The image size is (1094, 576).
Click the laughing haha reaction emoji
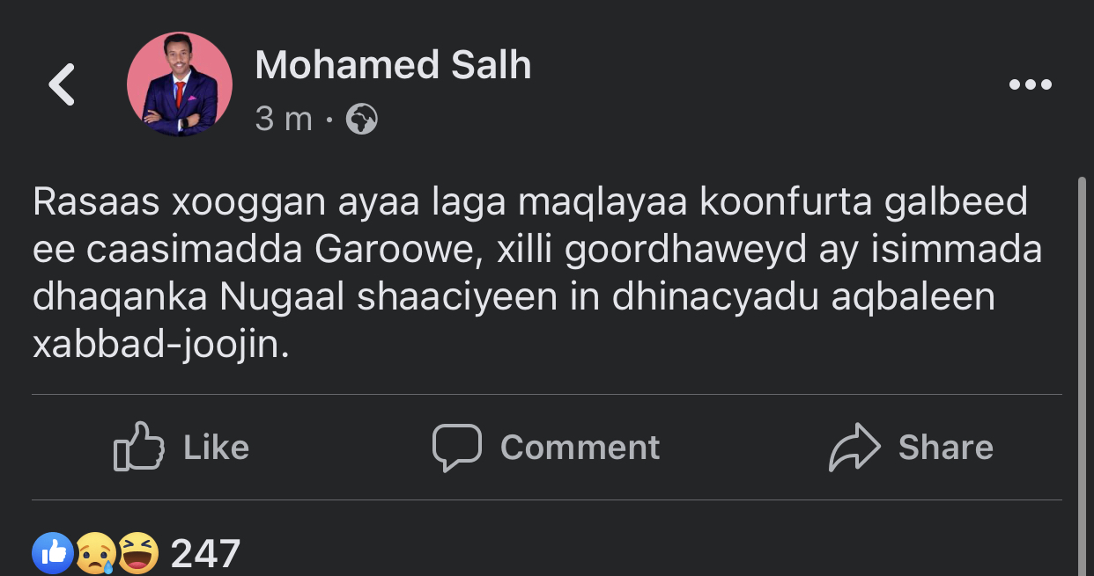[137, 553]
